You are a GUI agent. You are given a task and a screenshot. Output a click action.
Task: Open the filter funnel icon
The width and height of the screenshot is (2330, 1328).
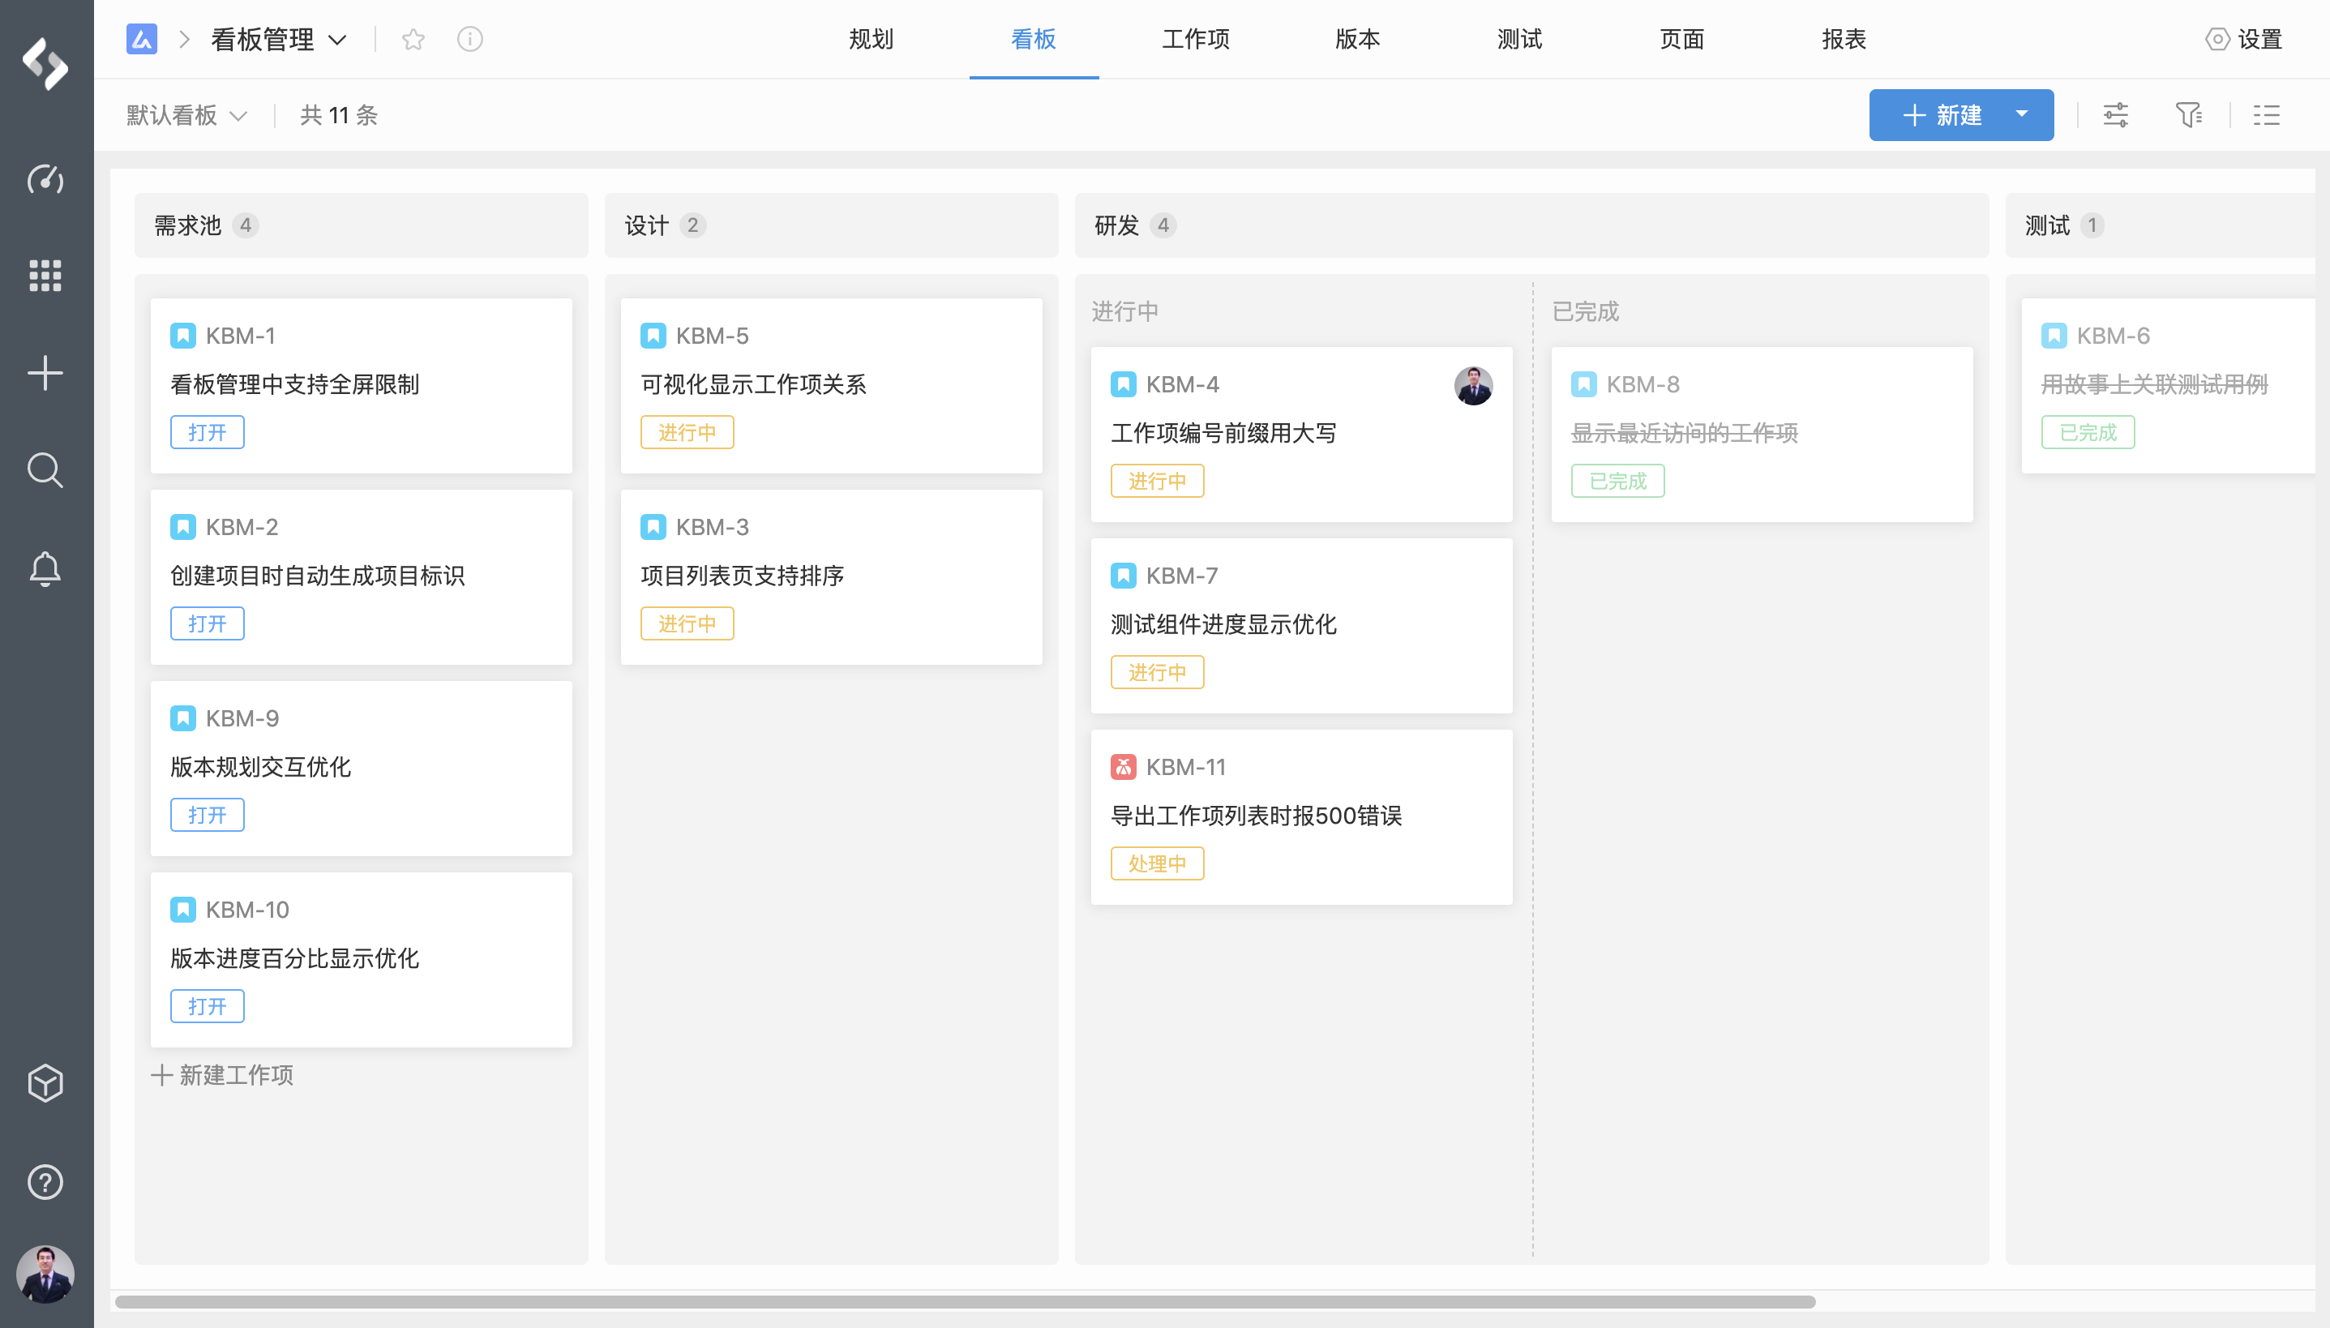(2188, 115)
